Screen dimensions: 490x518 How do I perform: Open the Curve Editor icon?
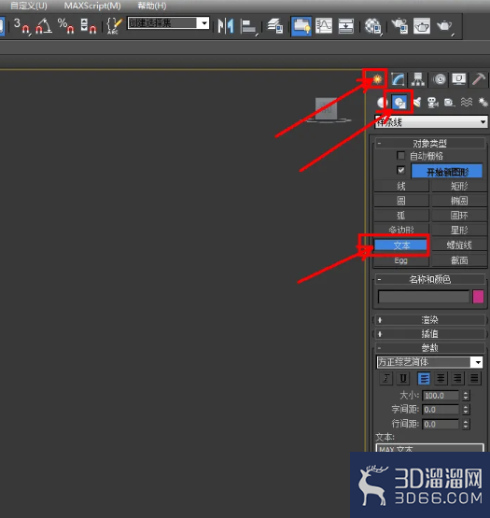tap(324, 26)
